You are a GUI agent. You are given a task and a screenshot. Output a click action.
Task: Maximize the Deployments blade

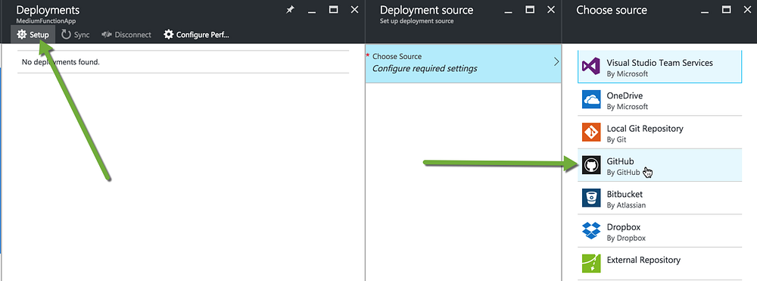coord(333,10)
